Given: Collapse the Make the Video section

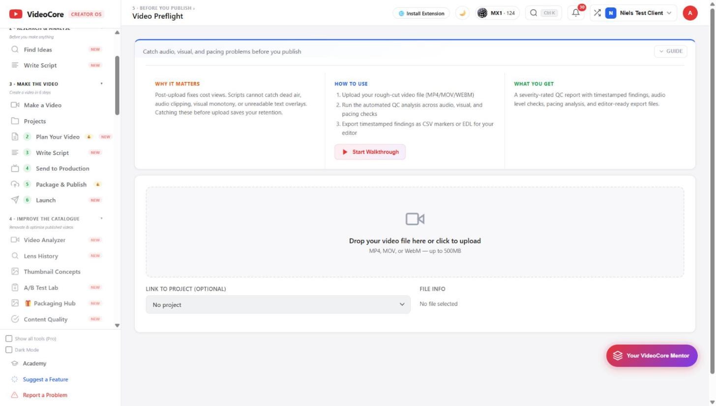Looking at the screenshot, I should 102,84.
